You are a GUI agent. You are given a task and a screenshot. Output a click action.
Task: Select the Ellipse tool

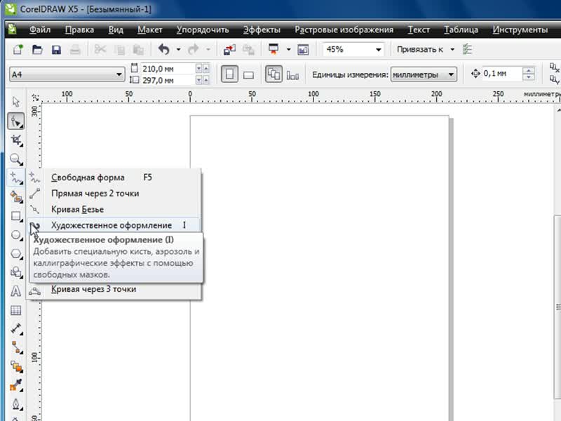tap(15, 235)
